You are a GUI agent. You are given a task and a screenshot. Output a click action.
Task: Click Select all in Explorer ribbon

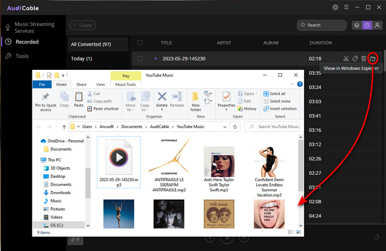[x=275, y=93]
